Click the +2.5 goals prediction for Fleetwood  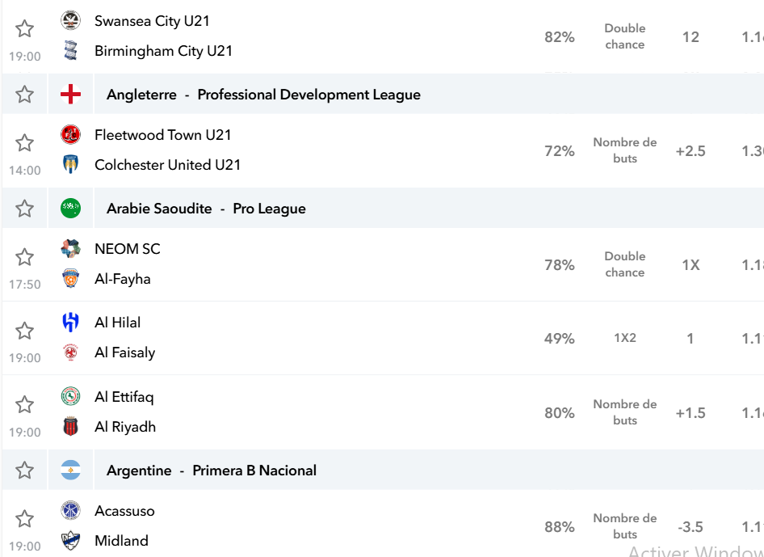click(x=691, y=151)
